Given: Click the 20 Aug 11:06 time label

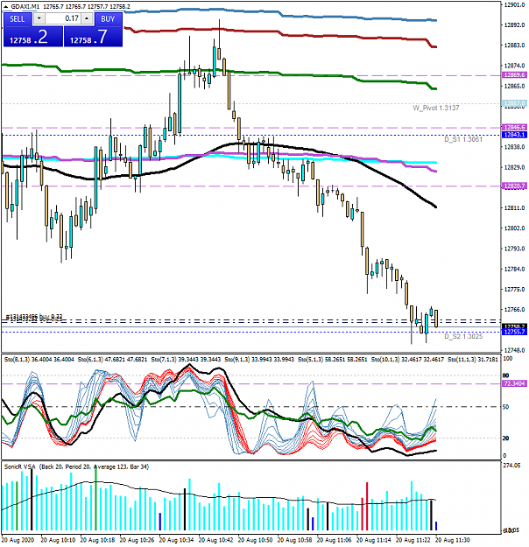Looking at the screenshot, I should pos(334,540).
